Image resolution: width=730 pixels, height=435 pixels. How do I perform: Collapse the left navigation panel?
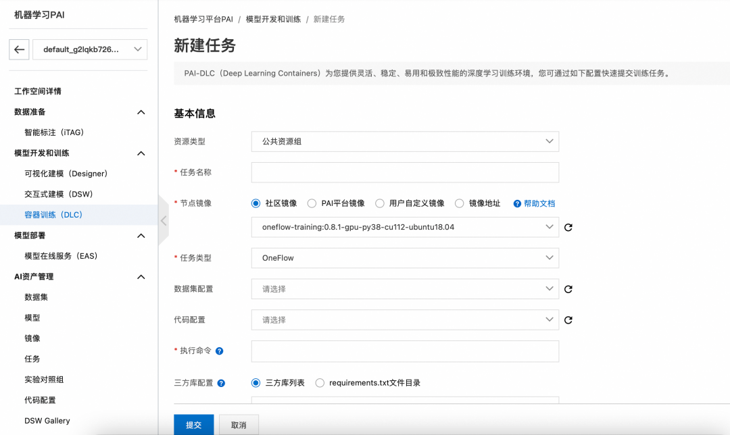(164, 220)
